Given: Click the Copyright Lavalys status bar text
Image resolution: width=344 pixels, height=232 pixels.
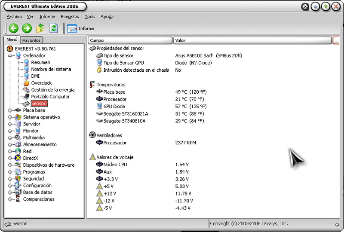Looking at the screenshot, I should [249, 224].
